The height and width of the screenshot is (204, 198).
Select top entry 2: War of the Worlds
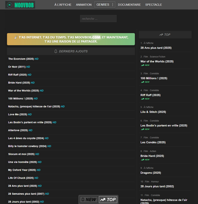157,61
